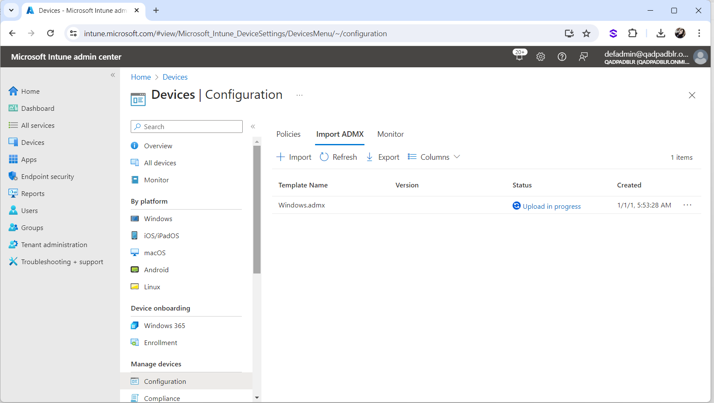Click the Troubleshooting + support wrench icon
Screen dimensions: 714x403
13,261
